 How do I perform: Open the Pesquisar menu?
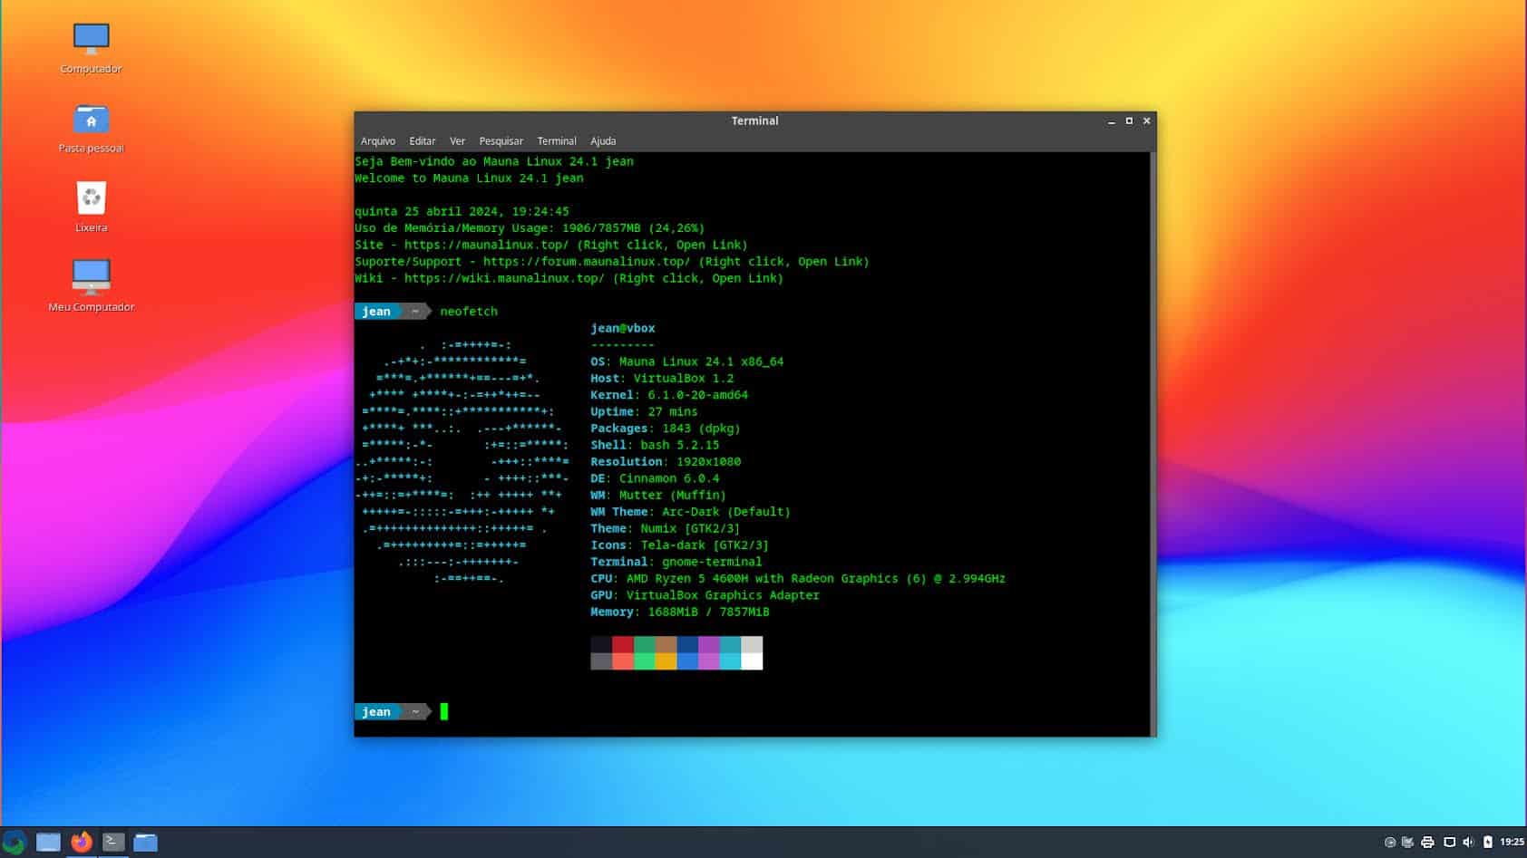click(x=501, y=141)
